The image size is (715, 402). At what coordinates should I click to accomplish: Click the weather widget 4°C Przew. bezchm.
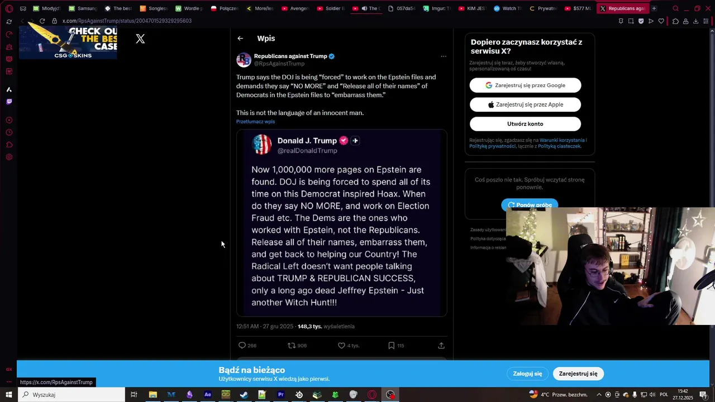(x=558, y=395)
